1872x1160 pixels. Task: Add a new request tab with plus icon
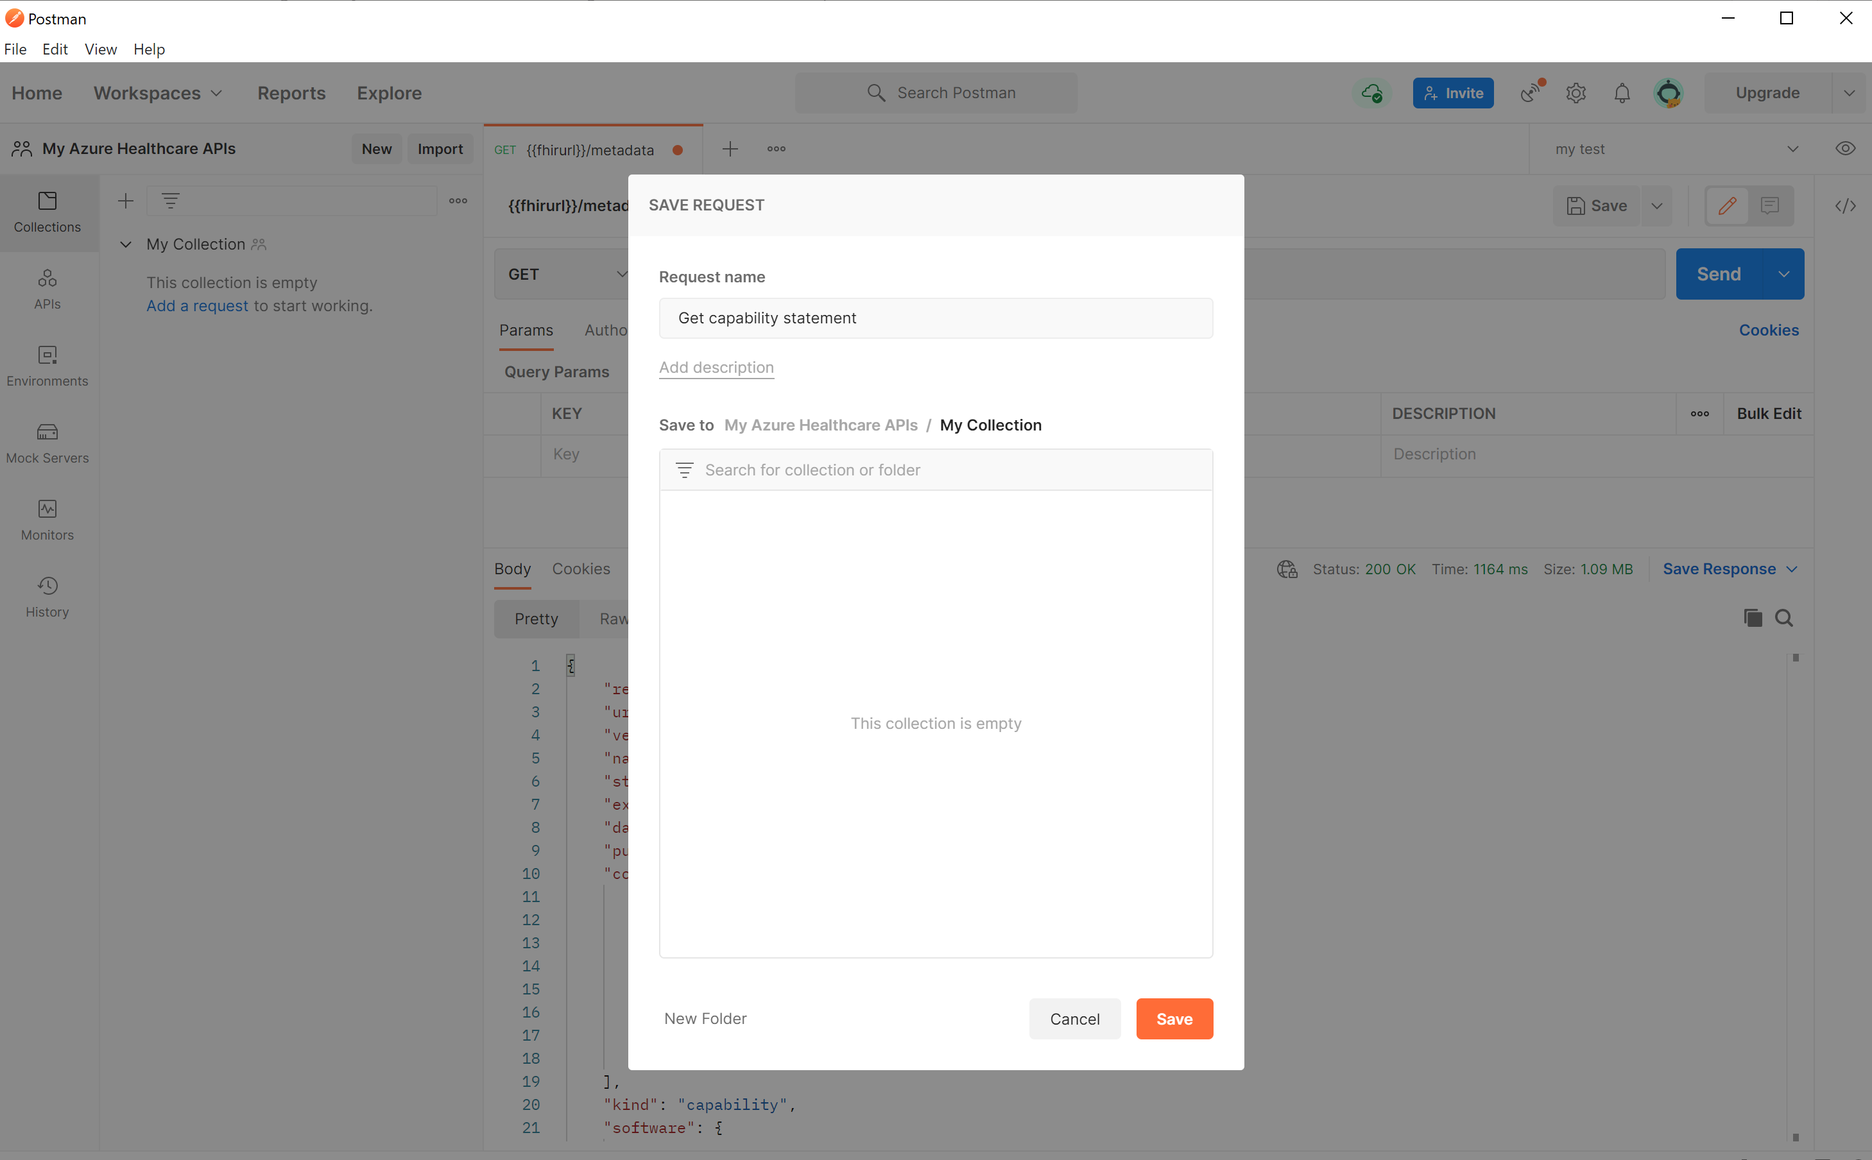730,149
